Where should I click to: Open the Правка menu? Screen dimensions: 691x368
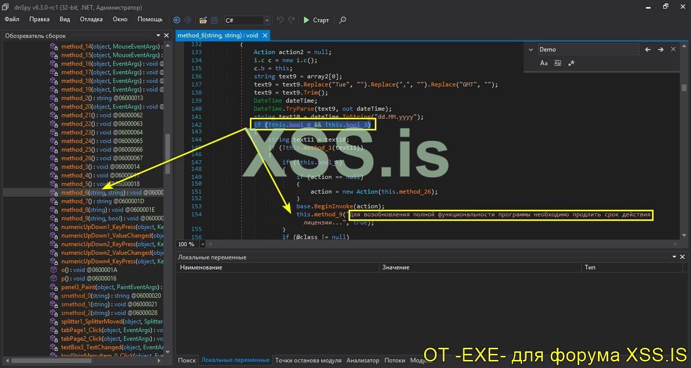pos(39,19)
